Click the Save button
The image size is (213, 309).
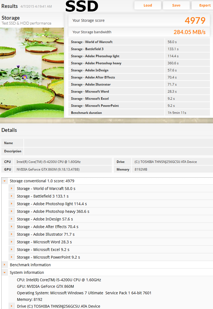pyautogui.click(x=176, y=5)
